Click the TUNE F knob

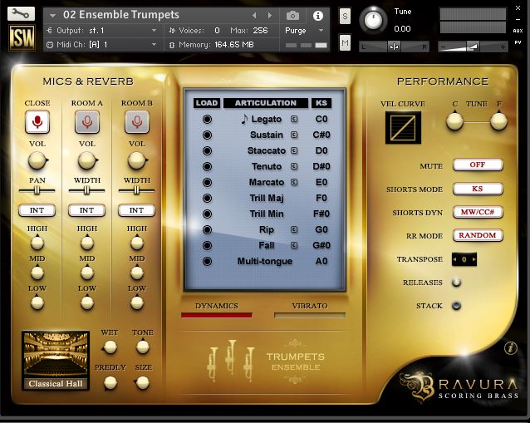click(x=499, y=121)
